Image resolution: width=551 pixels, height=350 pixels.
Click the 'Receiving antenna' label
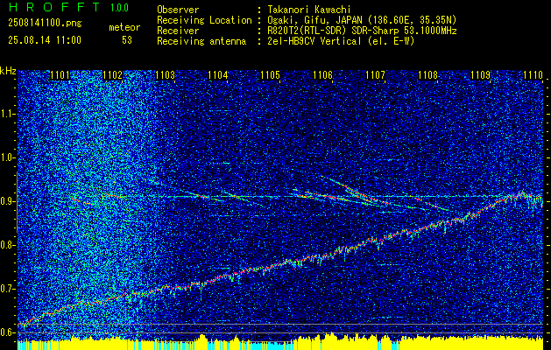201,41
